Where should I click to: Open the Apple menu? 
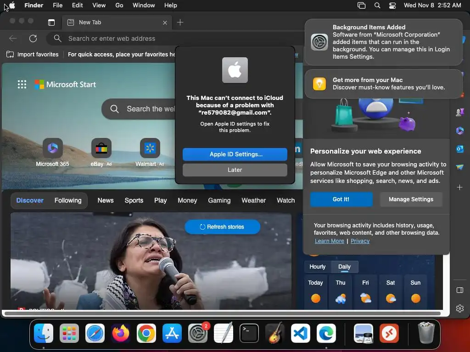[12, 5]
